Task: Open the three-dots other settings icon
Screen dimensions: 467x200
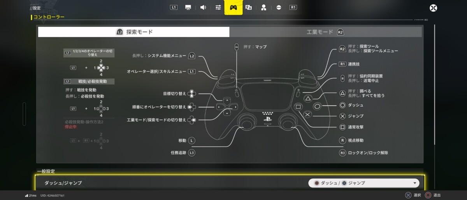Action: click(x=279, y=7)
